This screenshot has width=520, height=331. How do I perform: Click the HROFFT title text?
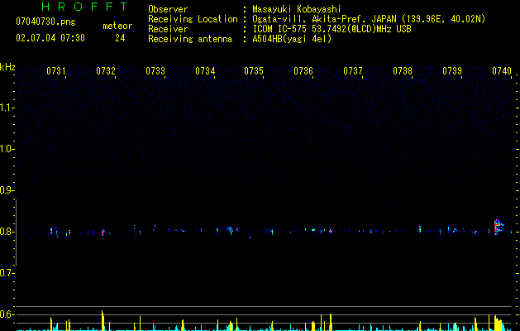click(x=84, y=7)
